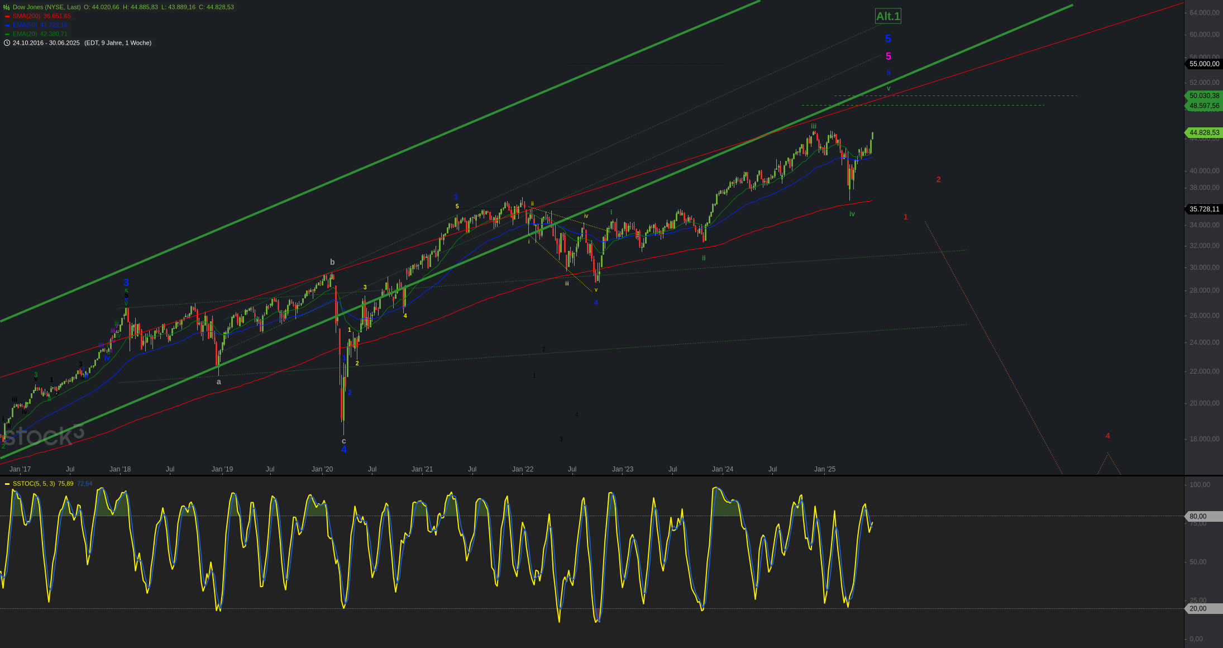Click the current price tag 44.828,53
Viewport: 1223px width, 648px height.
pos(1204,133)
